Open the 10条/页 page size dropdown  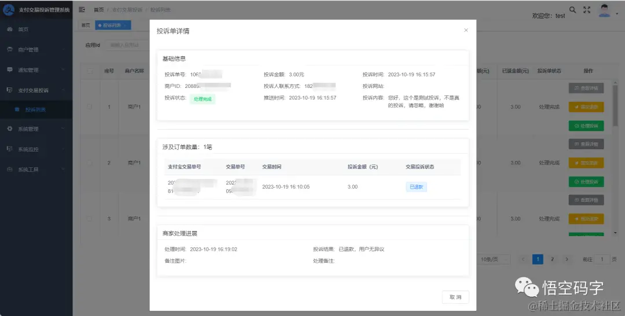492,259
